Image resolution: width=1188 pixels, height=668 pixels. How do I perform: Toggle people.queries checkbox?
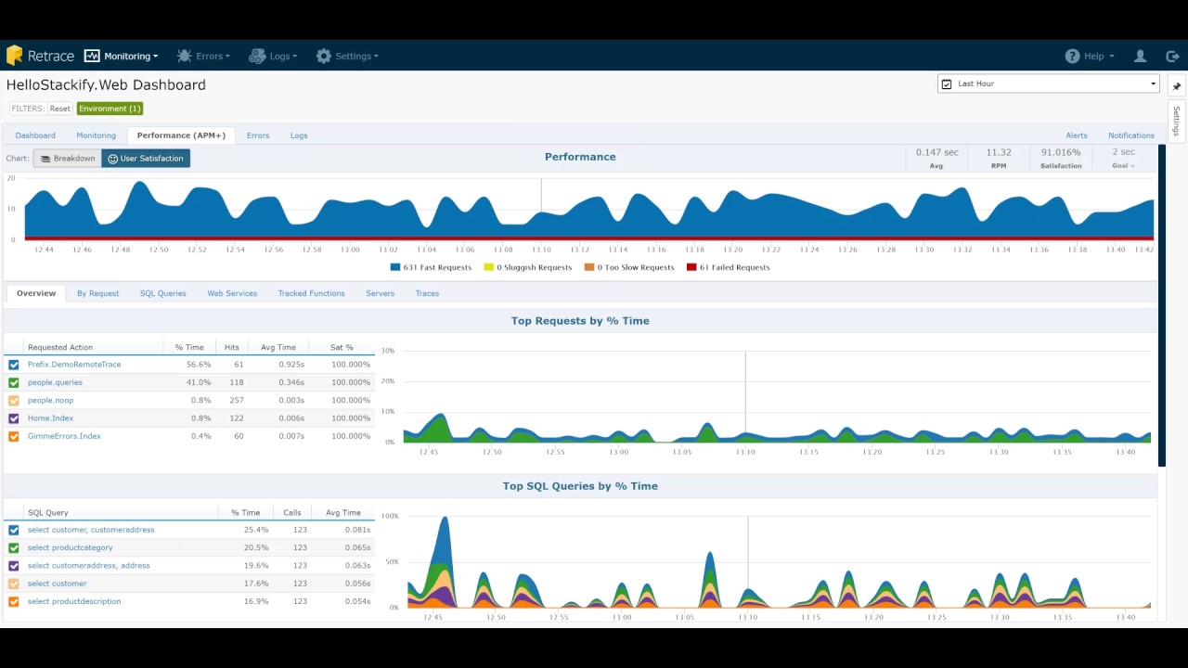[x=14, y=382]
